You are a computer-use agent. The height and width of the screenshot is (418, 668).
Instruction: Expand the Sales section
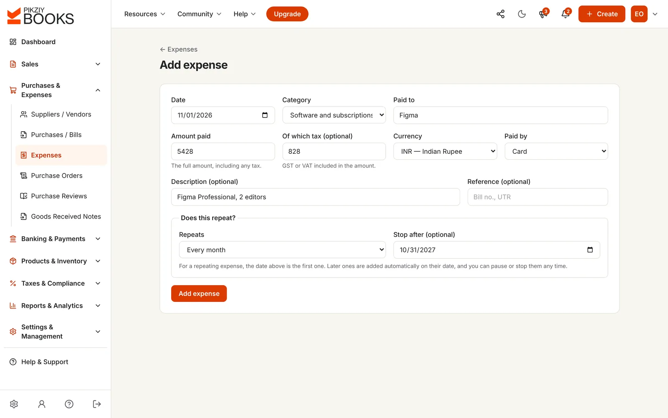pos(55,64)
